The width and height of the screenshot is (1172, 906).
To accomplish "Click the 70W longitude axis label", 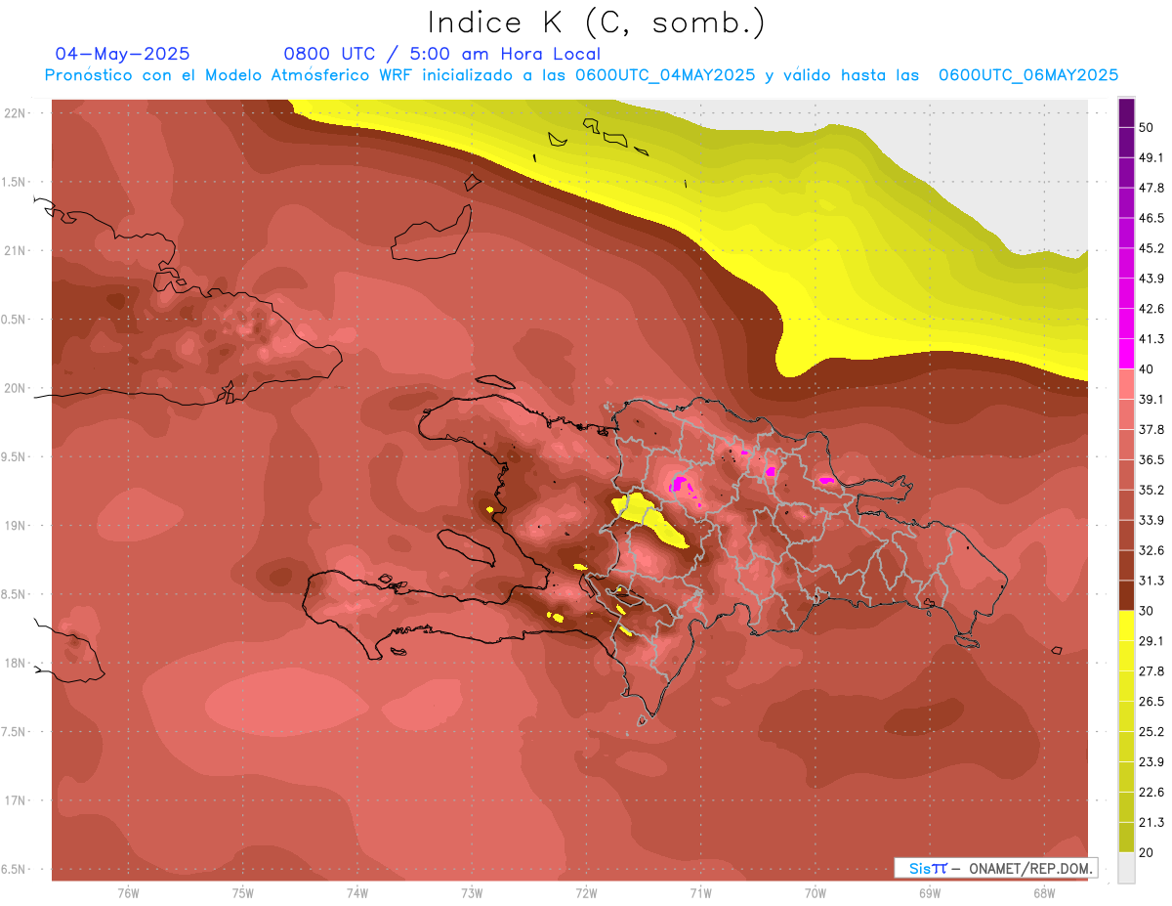I will pos(815,892).
